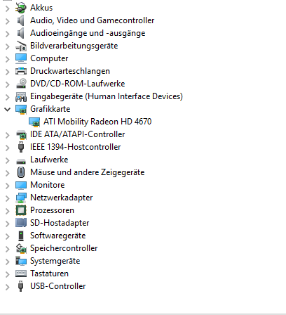Expand the Audio, Video und Gamecontroller node
286x315 pixels.
8,21
